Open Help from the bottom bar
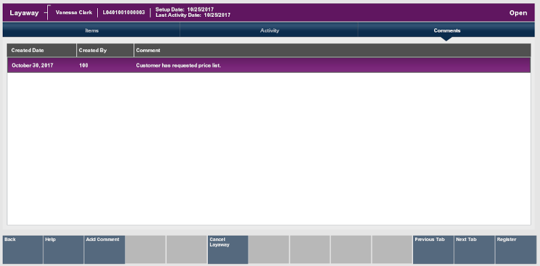 tap(63, 250)
